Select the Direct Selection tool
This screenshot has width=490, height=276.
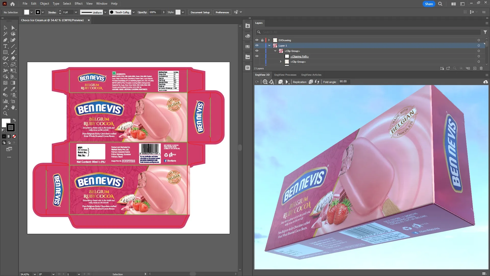click(x=13, y=28)
